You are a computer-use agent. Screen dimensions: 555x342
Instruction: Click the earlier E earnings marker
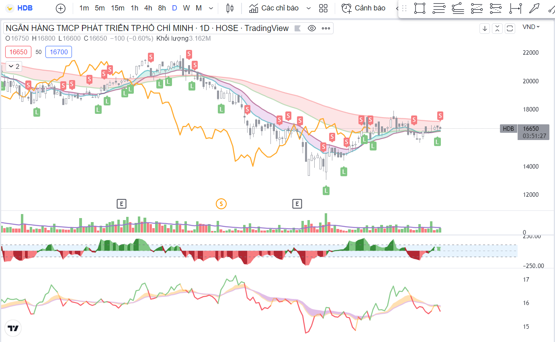121,204
